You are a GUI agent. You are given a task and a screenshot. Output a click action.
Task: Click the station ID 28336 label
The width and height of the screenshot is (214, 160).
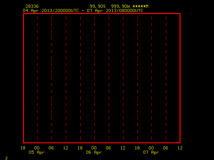[32, 6]
